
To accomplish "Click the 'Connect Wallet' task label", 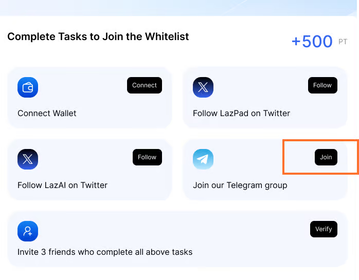I will pos(47,113).
